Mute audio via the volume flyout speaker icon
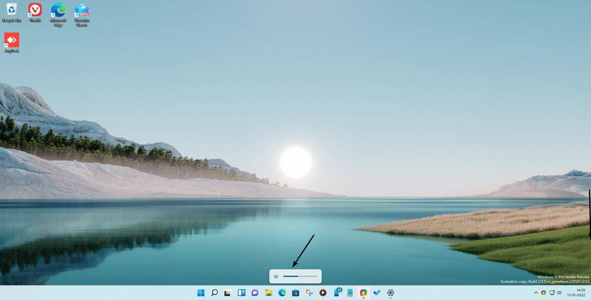Image resolution: width=591 pixels, height=300 pixels. [x=276, y=276]
